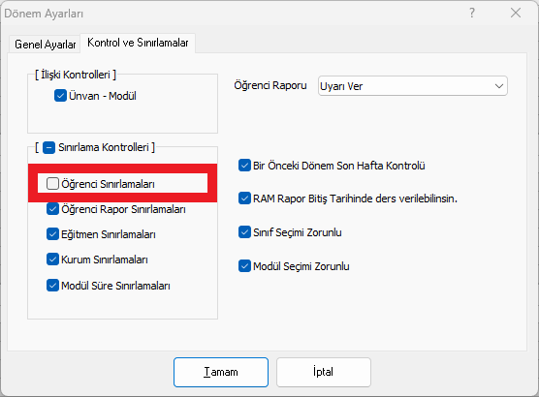Disable Eğitmen Sınırlamaları option
The image size is (539, 397).
tap(52, 234)
